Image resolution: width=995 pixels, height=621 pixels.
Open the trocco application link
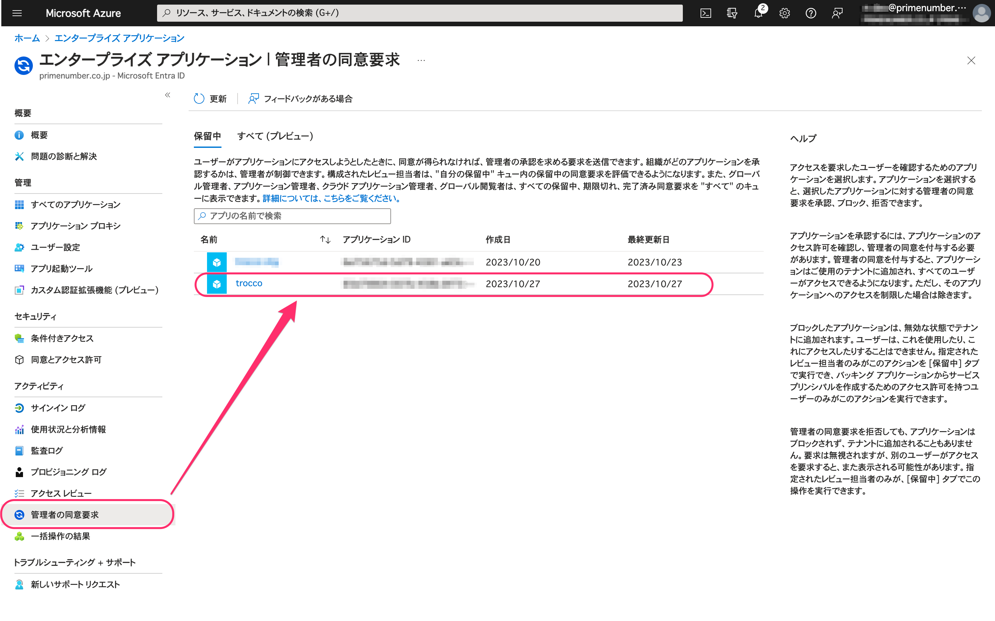(249, 283)
